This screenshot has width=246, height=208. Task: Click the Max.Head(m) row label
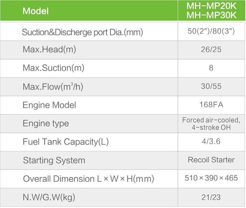[x=50, y=49]
